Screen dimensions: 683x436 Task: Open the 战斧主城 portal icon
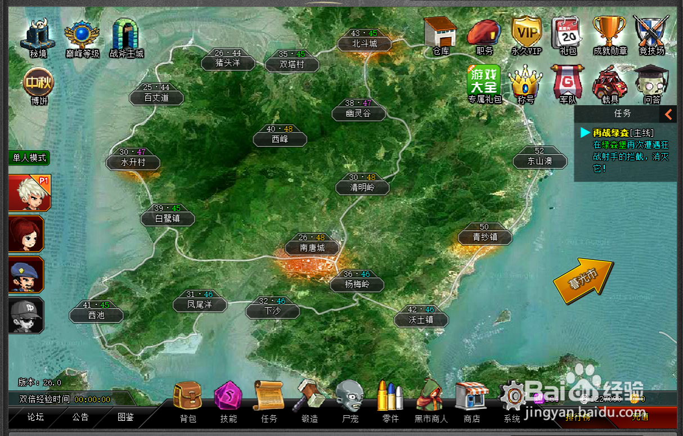click(127, 38)
